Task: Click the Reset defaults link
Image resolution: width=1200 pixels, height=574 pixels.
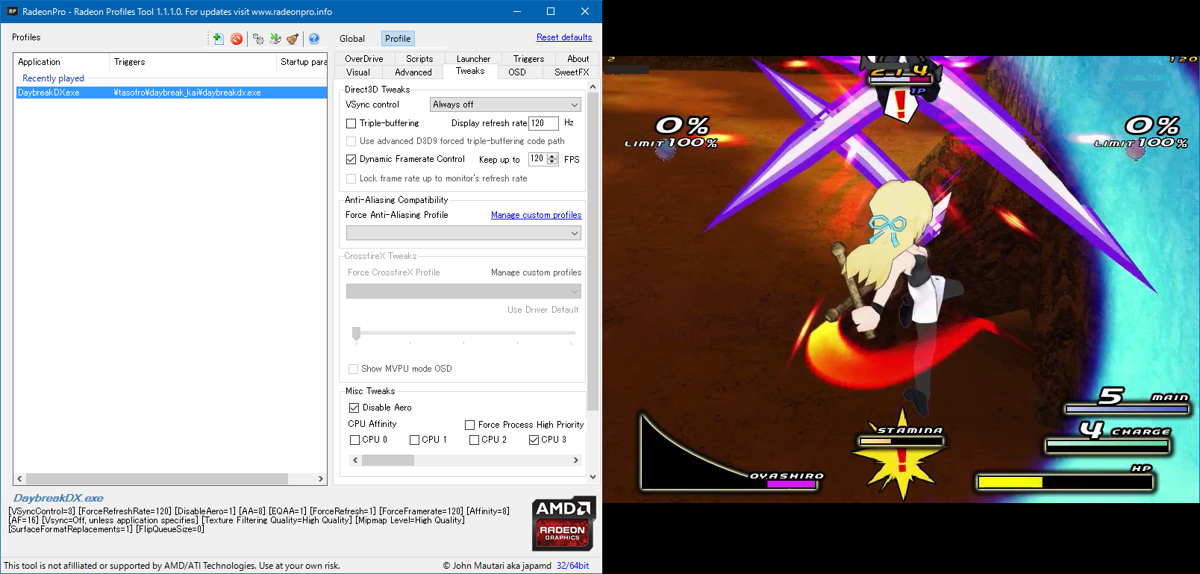Action: click(x=563, y=37)
